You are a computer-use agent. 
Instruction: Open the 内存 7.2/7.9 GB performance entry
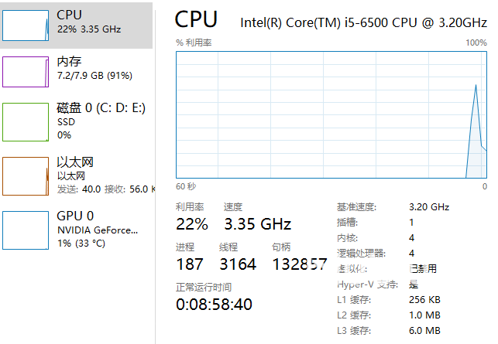(x=94, y=68)
